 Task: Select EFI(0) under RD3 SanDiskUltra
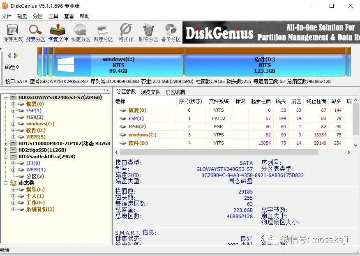point(33,163)
